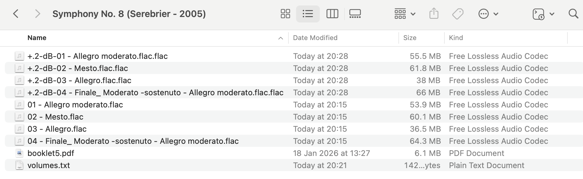583x179 pixels.
Task: Go forward to next folder
Action: click(37, 14)
